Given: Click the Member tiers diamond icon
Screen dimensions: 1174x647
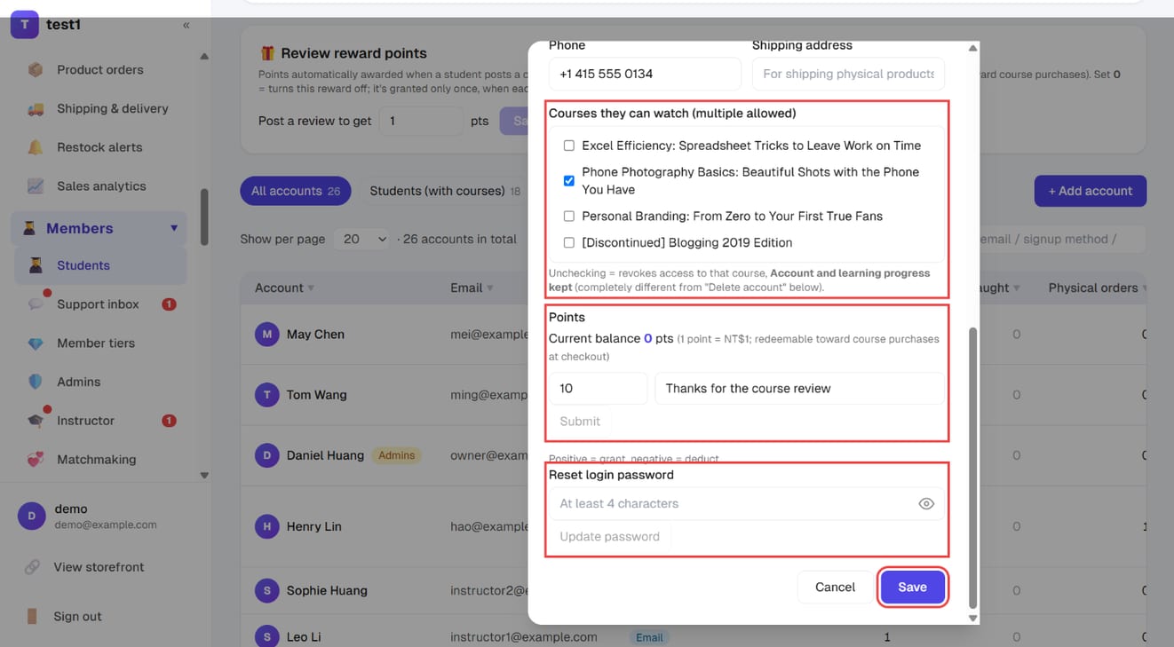Looking at the screenshot, I should coord(36,343).
